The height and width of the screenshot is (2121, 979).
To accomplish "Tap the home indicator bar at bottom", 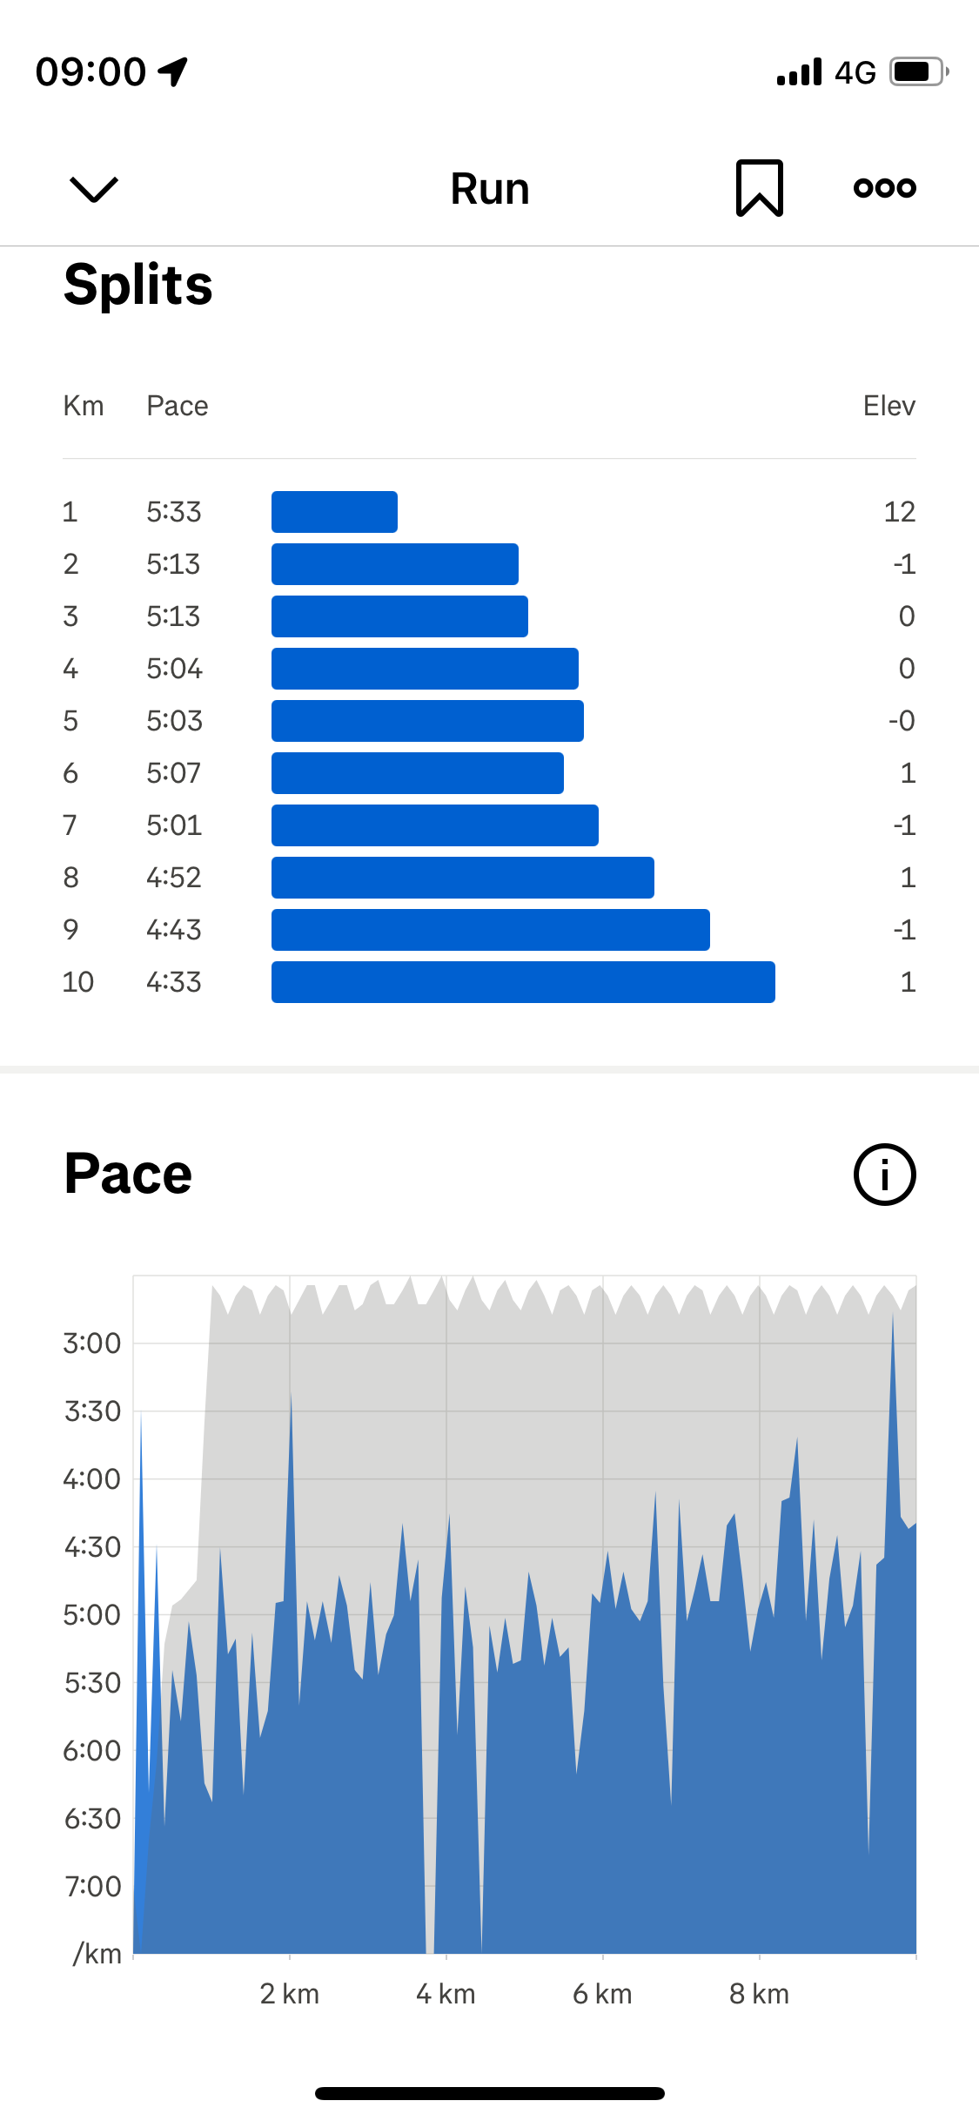I will pos(489,2093).
